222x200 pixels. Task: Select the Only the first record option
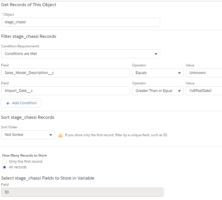coord(4,162)
